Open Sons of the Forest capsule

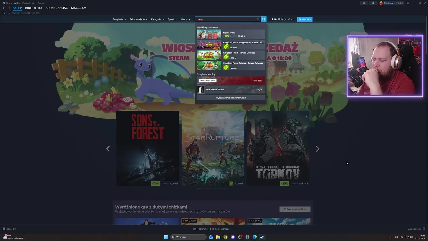tap(147, 148)
